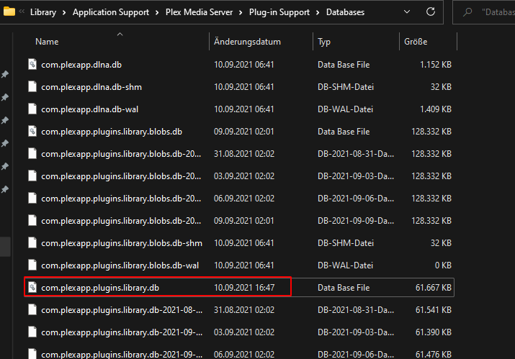Click the size value 61.541 KB
515x359 pixels.
433,310
